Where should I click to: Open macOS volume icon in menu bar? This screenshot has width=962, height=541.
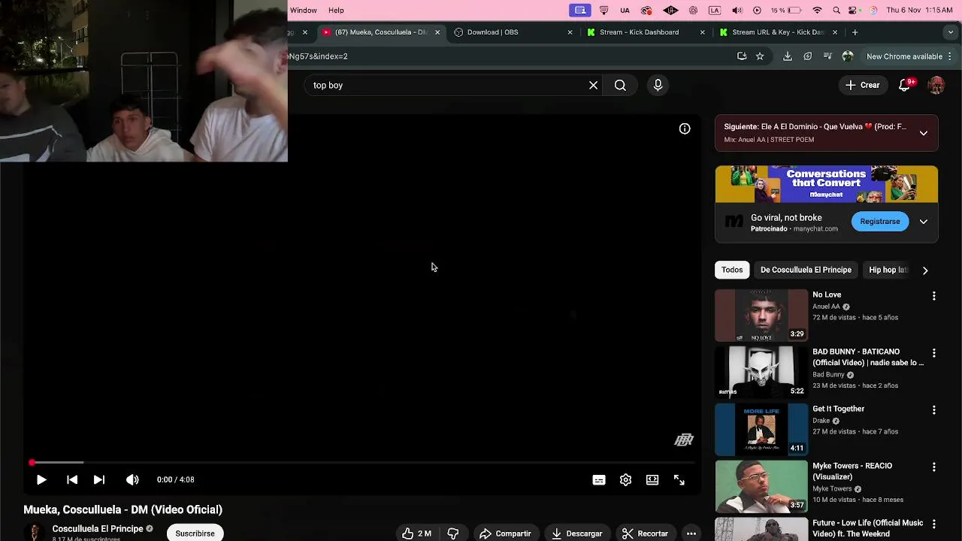737,11
